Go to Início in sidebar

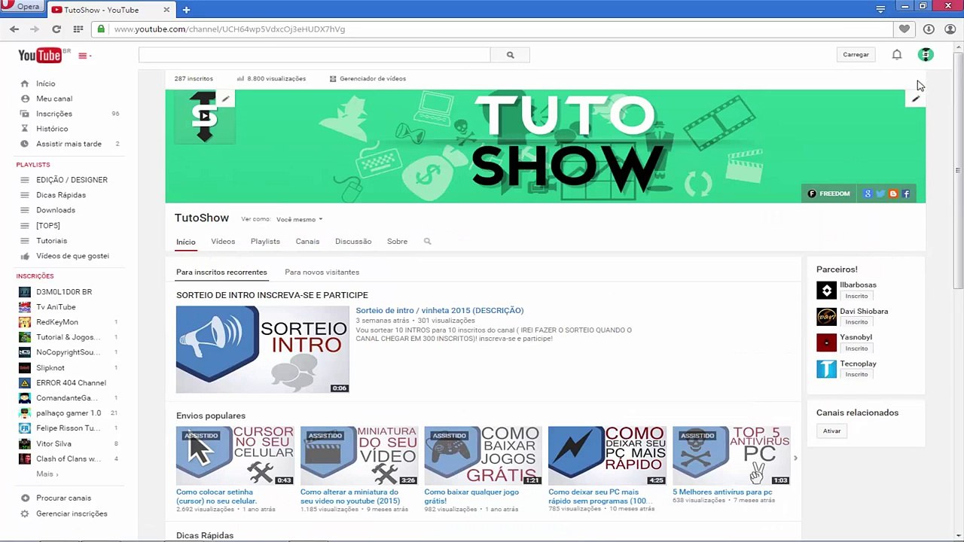coord(45,84)
